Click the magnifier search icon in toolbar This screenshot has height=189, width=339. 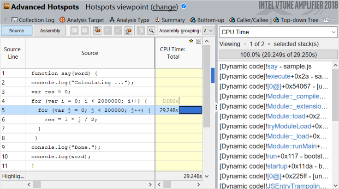[151, 31]
